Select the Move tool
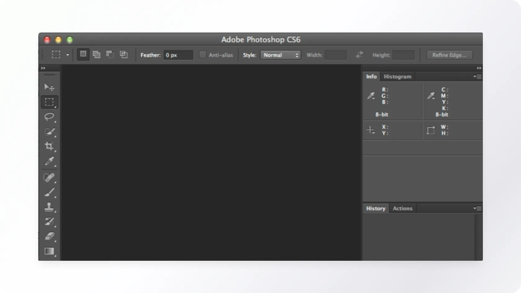This screenshot has width=521, height=293. tap(49, 87)
